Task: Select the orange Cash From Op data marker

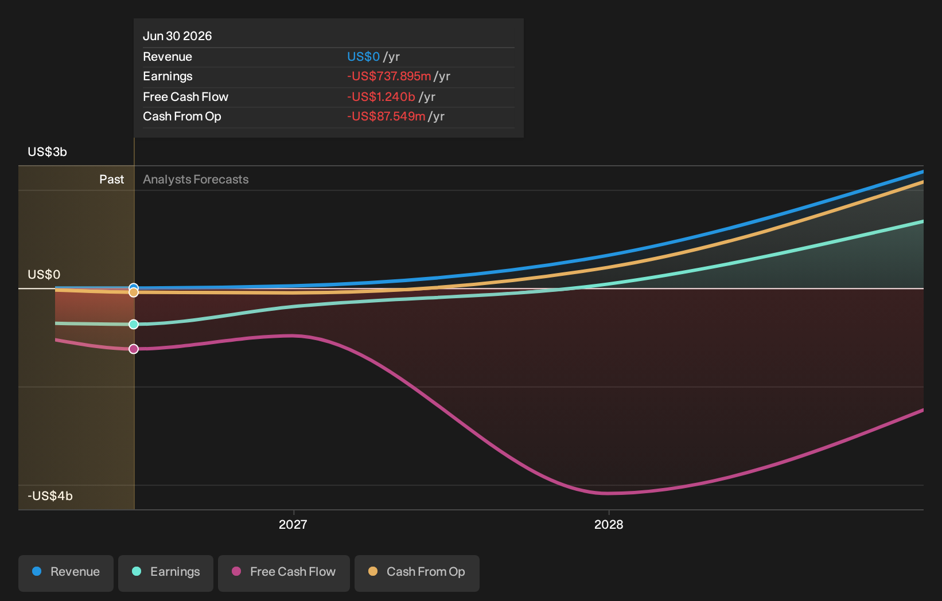Action: [x=134, y=292]
